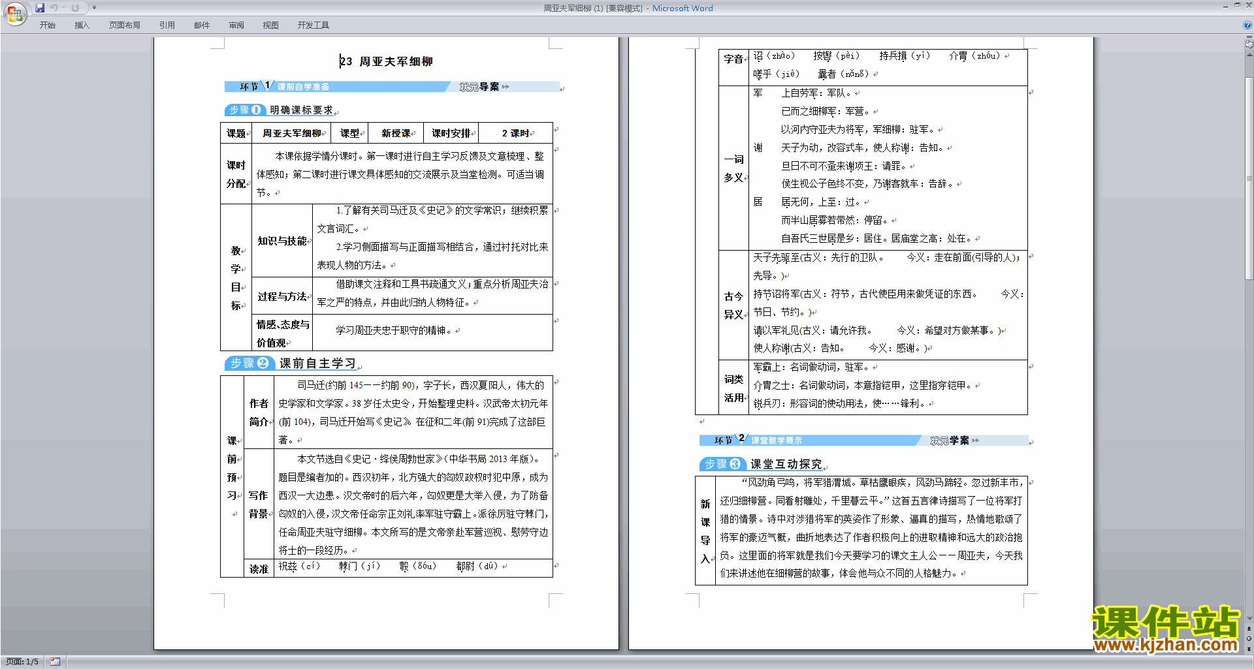Click heading 课前自主学习

tap(317, 363)
